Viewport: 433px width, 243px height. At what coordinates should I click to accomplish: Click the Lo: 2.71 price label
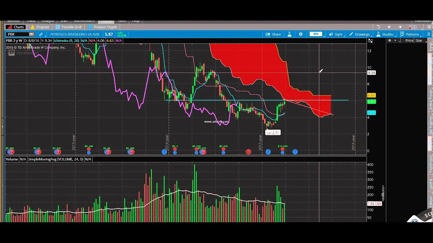[273, 133]
